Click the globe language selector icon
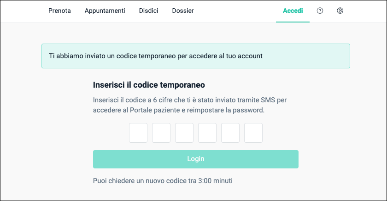This screenshot has width=387, height=201. pyautogui.click(x=340, y=11)
